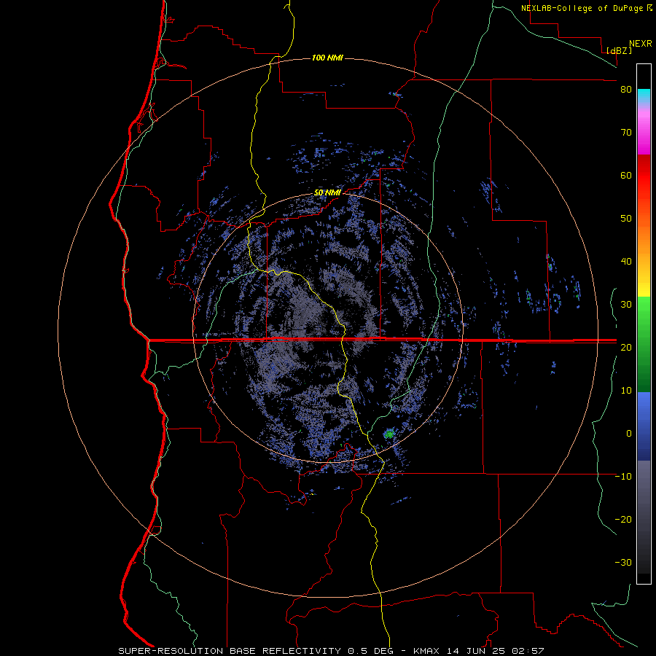This screenshot has height=656, width=656.
Task: Click the -10 value on the dBZ scale
Action: pyautogui.click(x=623, y=477)
